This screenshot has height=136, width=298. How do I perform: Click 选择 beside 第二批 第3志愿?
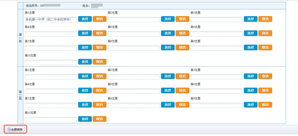pos(251,76)
